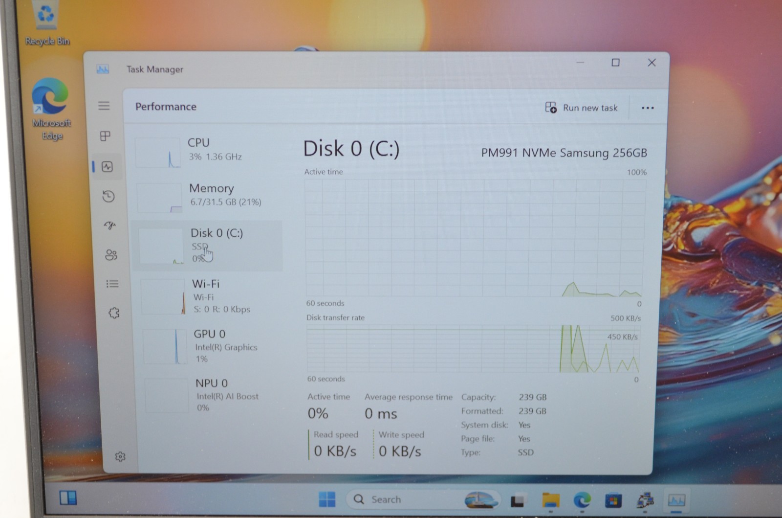Screen dimensions: 782x518
Task: Click the PM991 NVMe Samsung 256GB label
Action: [564, 153]
